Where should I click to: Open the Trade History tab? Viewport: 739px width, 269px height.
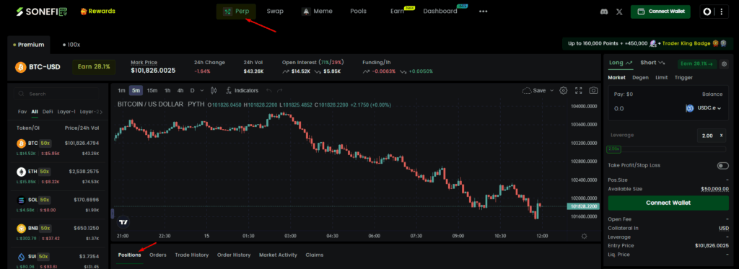[x=192, y=255]
